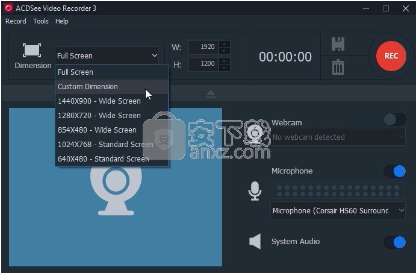
Task: Pick 1280X720 - Wide Screen option
Action: tap(112, 116)
